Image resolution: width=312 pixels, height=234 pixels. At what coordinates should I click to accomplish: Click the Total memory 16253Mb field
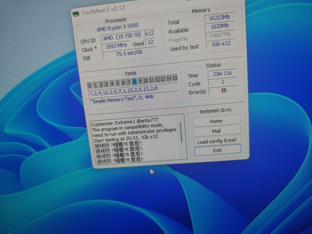point(219,18)
